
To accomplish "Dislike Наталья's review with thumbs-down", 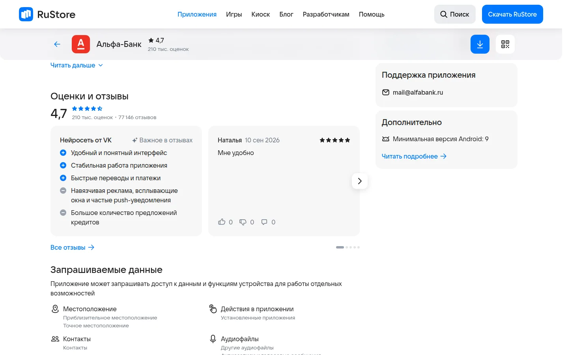I will (243, 222).
